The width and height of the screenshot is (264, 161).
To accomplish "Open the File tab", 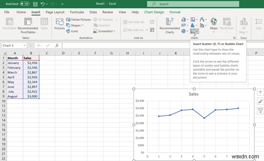I will pos(7,12).
